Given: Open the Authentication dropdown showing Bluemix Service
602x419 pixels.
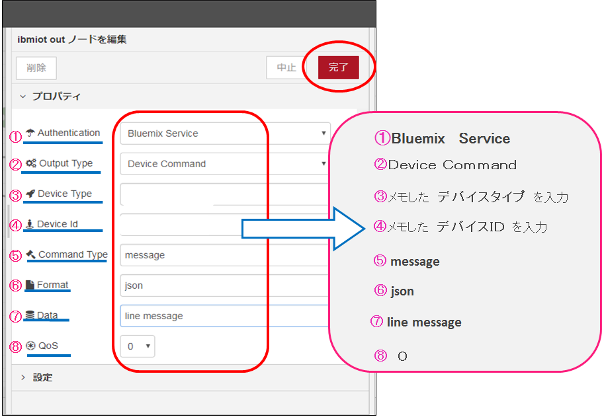Looking at the screenshot, I should [225, 133].
